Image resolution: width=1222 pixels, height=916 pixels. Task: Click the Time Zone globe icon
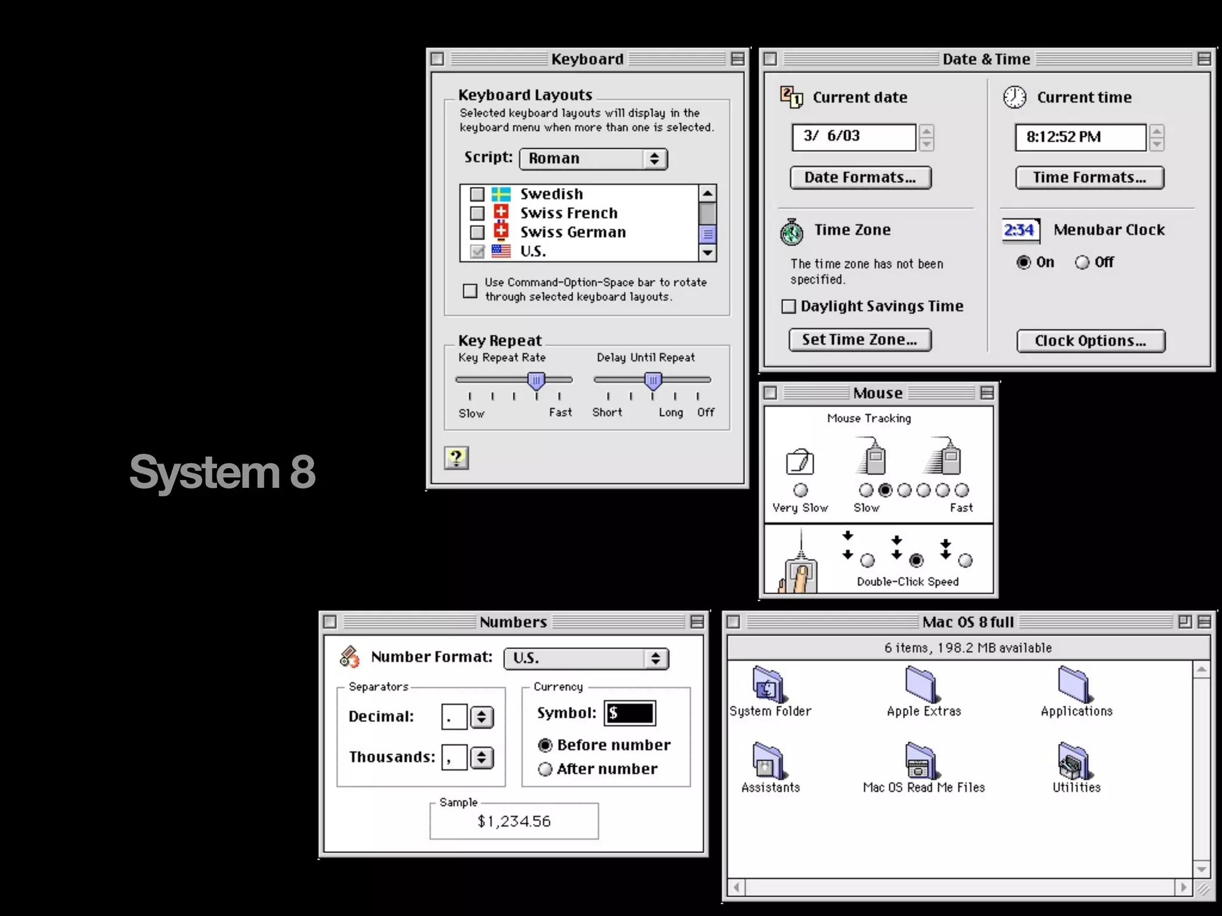792,232
